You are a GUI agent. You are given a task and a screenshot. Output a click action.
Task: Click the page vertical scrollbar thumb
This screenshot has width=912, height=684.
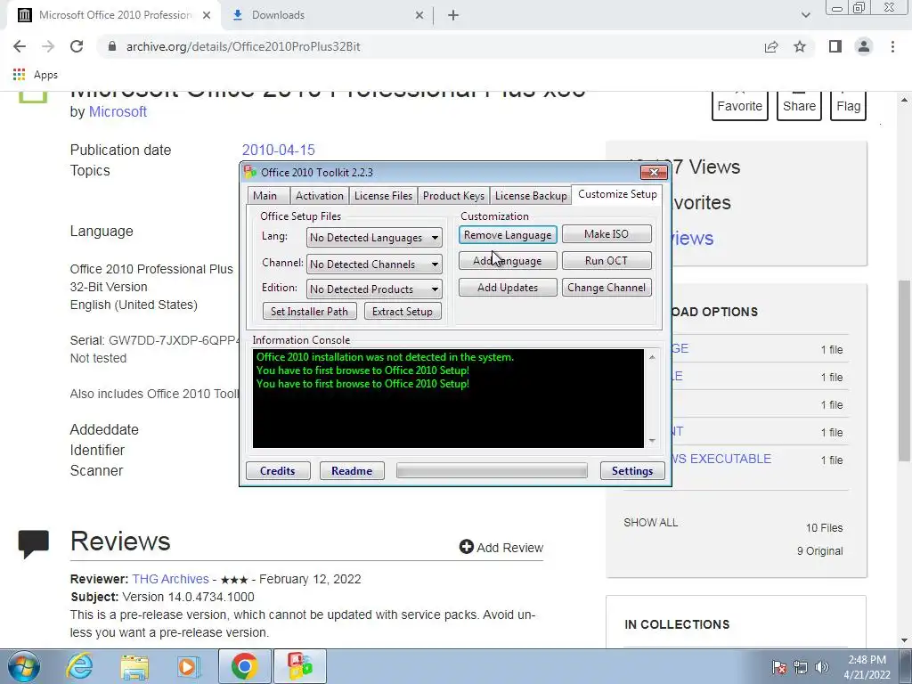(905, 370)
